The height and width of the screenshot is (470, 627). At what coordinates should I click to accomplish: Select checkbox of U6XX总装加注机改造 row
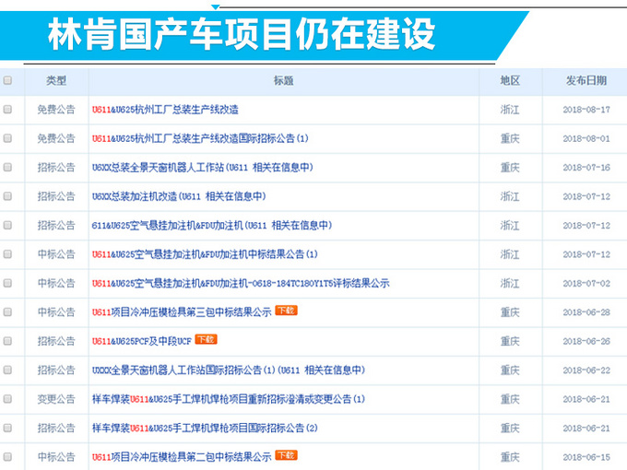pos(7,196)
